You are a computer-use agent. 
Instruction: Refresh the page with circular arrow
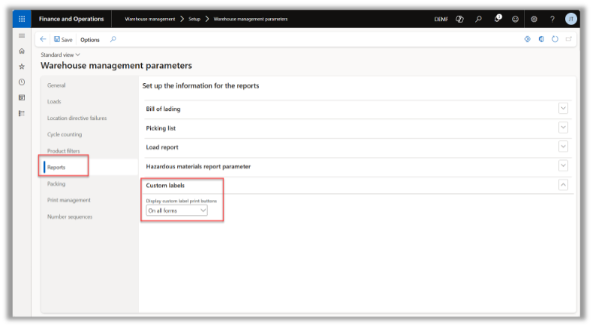(x=555, y=39)
